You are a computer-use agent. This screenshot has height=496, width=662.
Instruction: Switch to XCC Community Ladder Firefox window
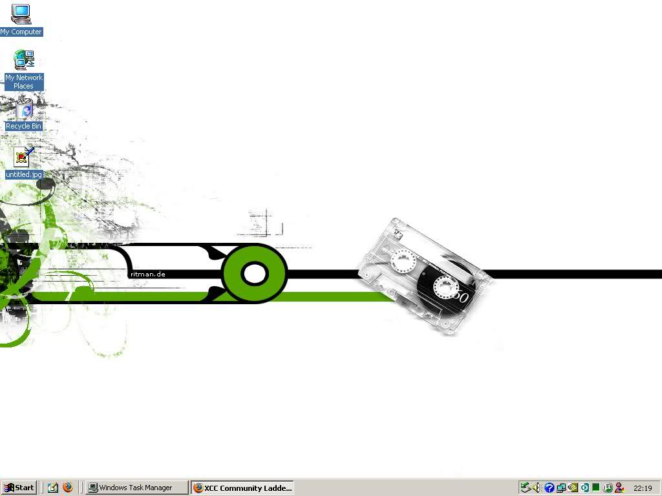[242, 488]
